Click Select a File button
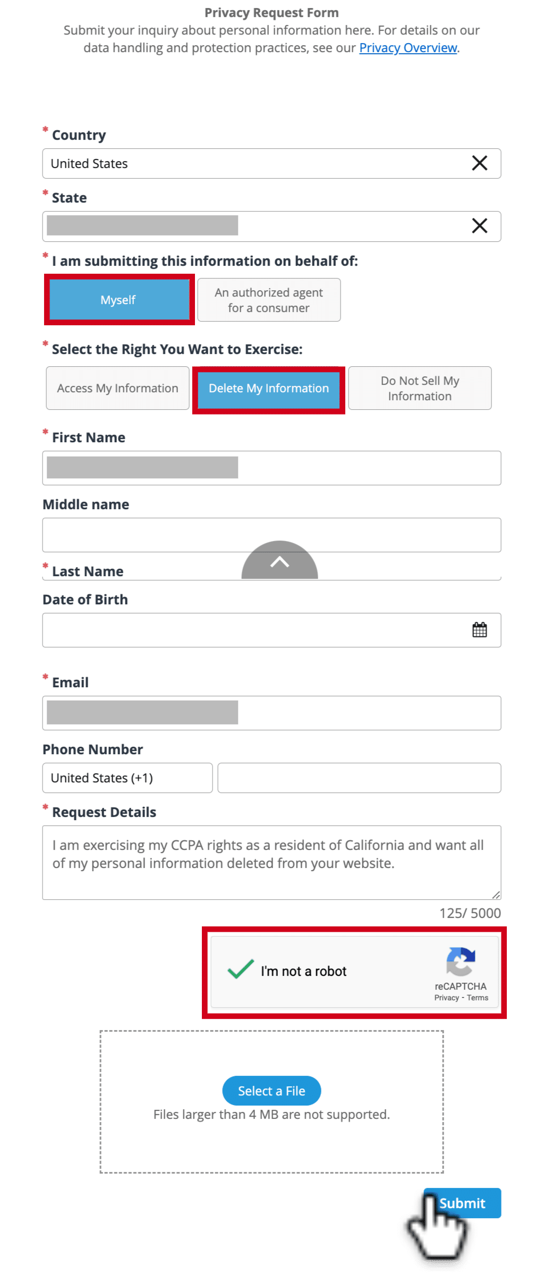 point(271,1091)
